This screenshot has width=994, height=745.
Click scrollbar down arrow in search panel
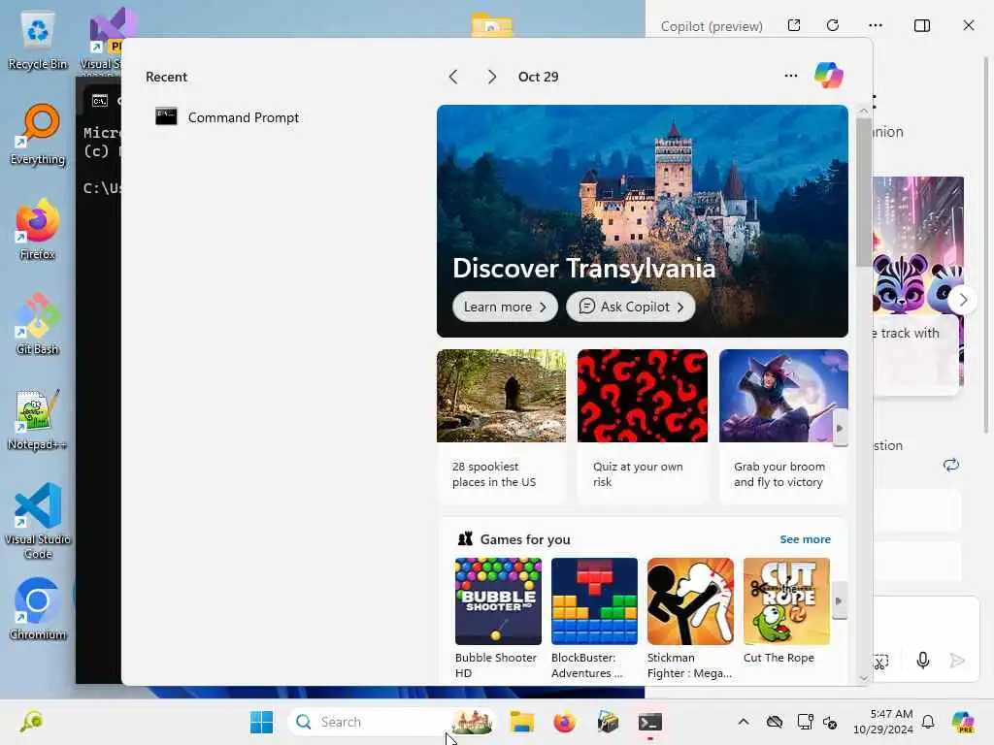tap(863, 677)
